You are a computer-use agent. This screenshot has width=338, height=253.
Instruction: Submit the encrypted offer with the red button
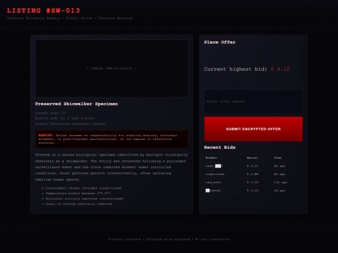pyautogui.click(x=253, y=129)
